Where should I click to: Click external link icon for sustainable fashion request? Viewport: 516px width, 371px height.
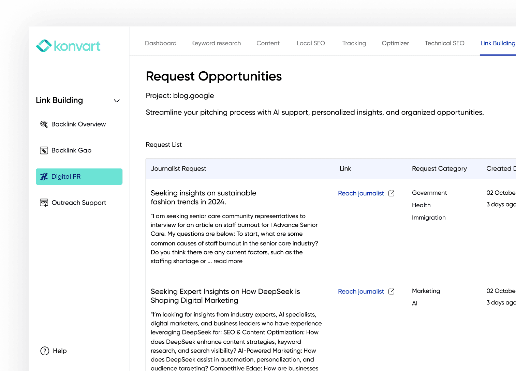(392, 193)
